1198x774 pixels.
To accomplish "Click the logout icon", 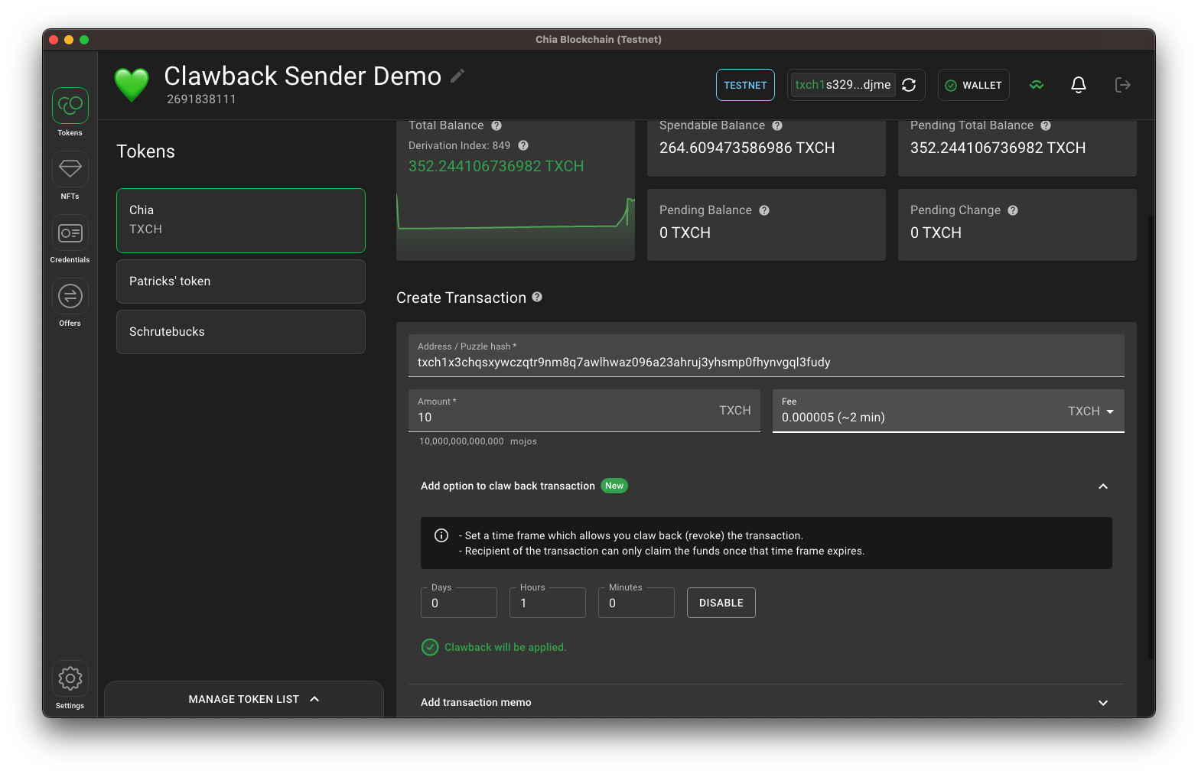I will click(1122, 85).
